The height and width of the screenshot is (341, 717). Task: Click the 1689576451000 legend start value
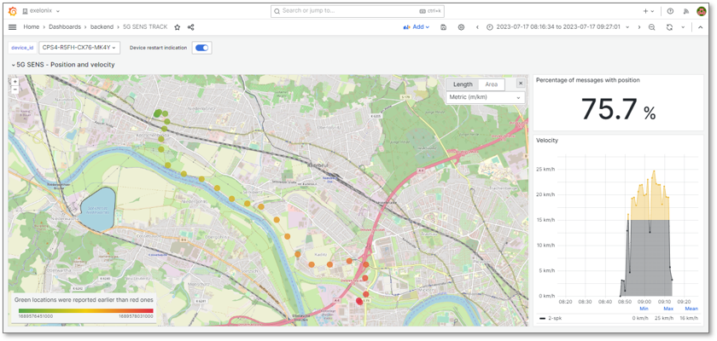pos(36,316)
